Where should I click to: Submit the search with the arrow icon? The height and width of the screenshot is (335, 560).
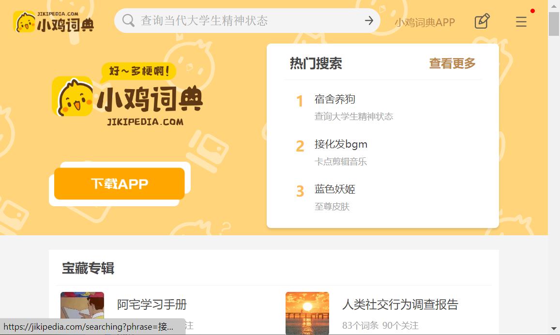pos(369,21)
